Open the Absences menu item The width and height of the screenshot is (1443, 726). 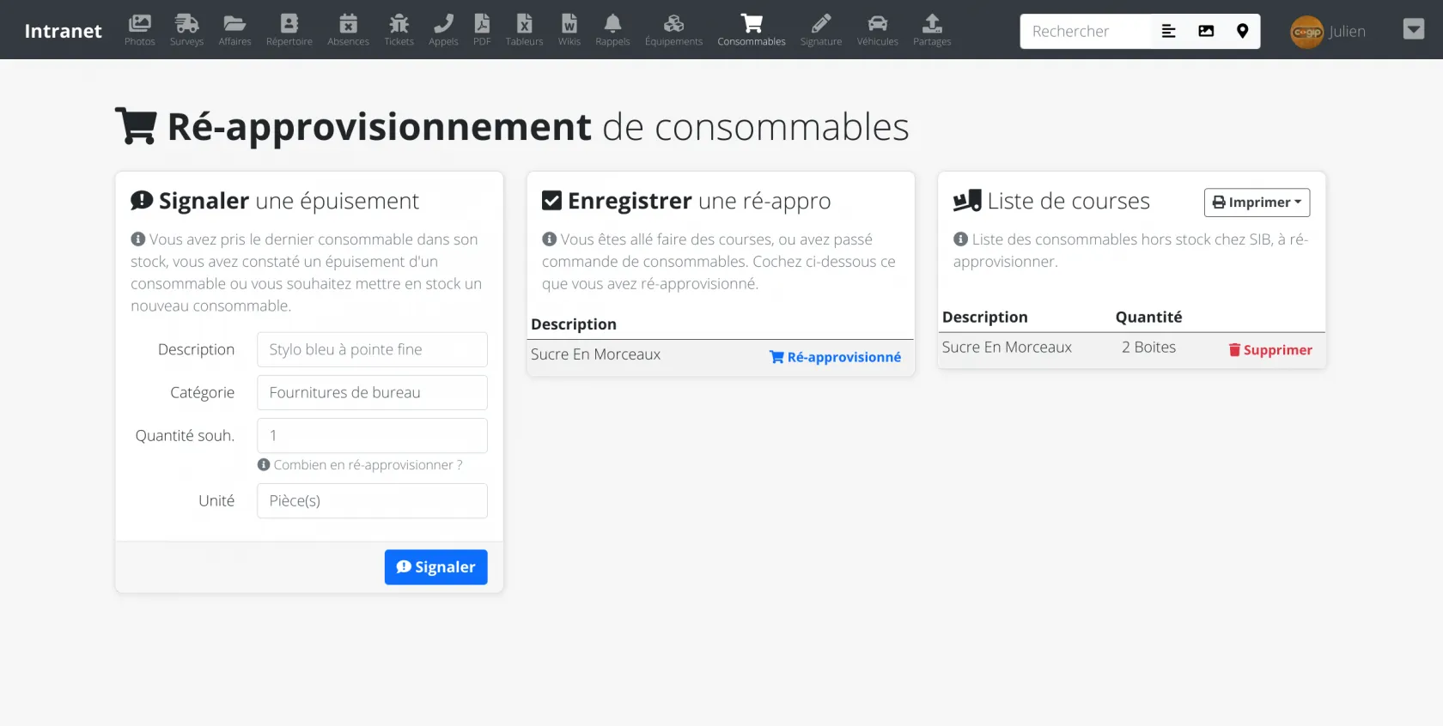348,29
